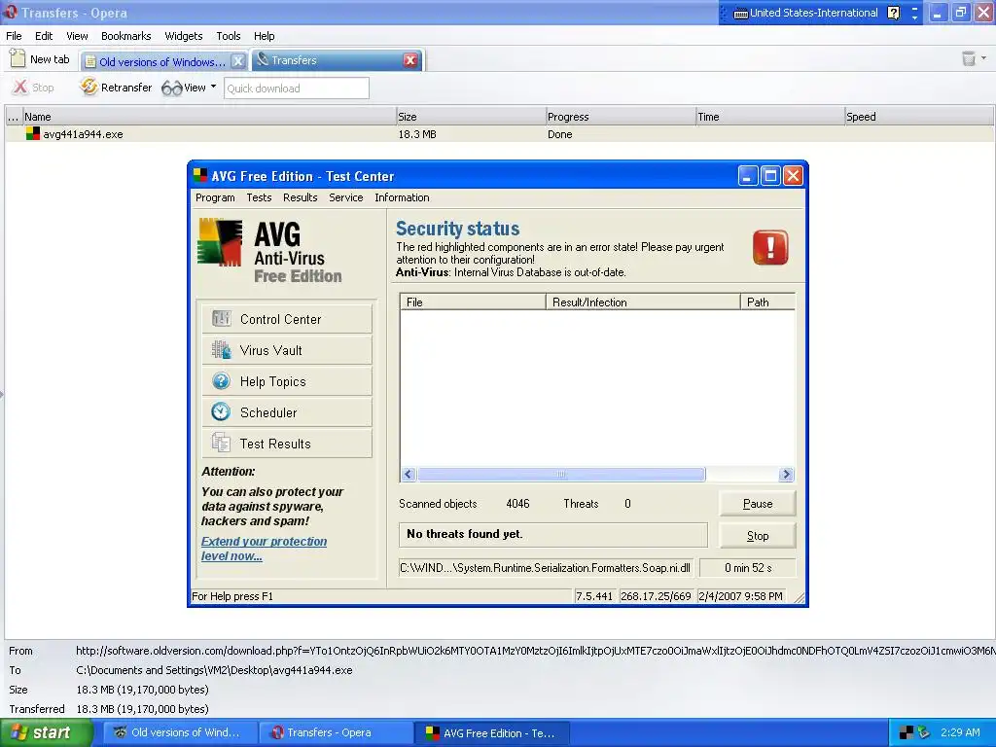Stop the AVG scan in Test Center

pos(757,536)
